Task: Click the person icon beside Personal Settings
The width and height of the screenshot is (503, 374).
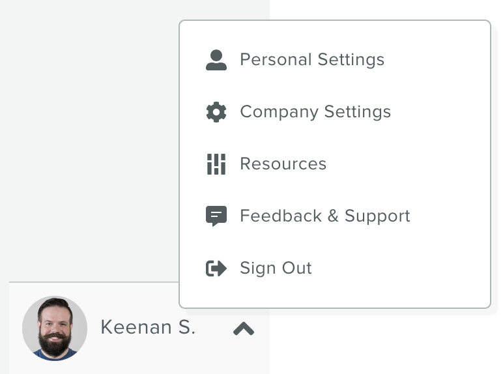Action: click(x=216, y=60)
